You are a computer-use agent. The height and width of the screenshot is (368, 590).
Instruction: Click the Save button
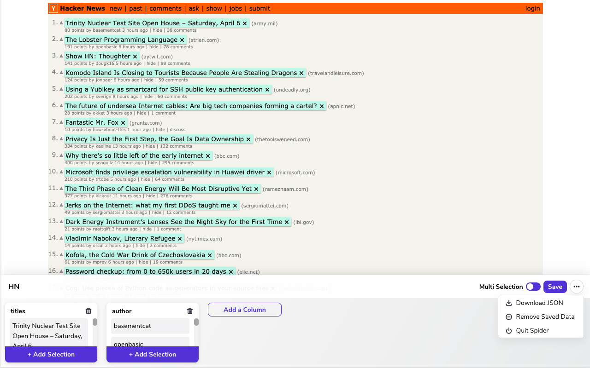(555, 287)
